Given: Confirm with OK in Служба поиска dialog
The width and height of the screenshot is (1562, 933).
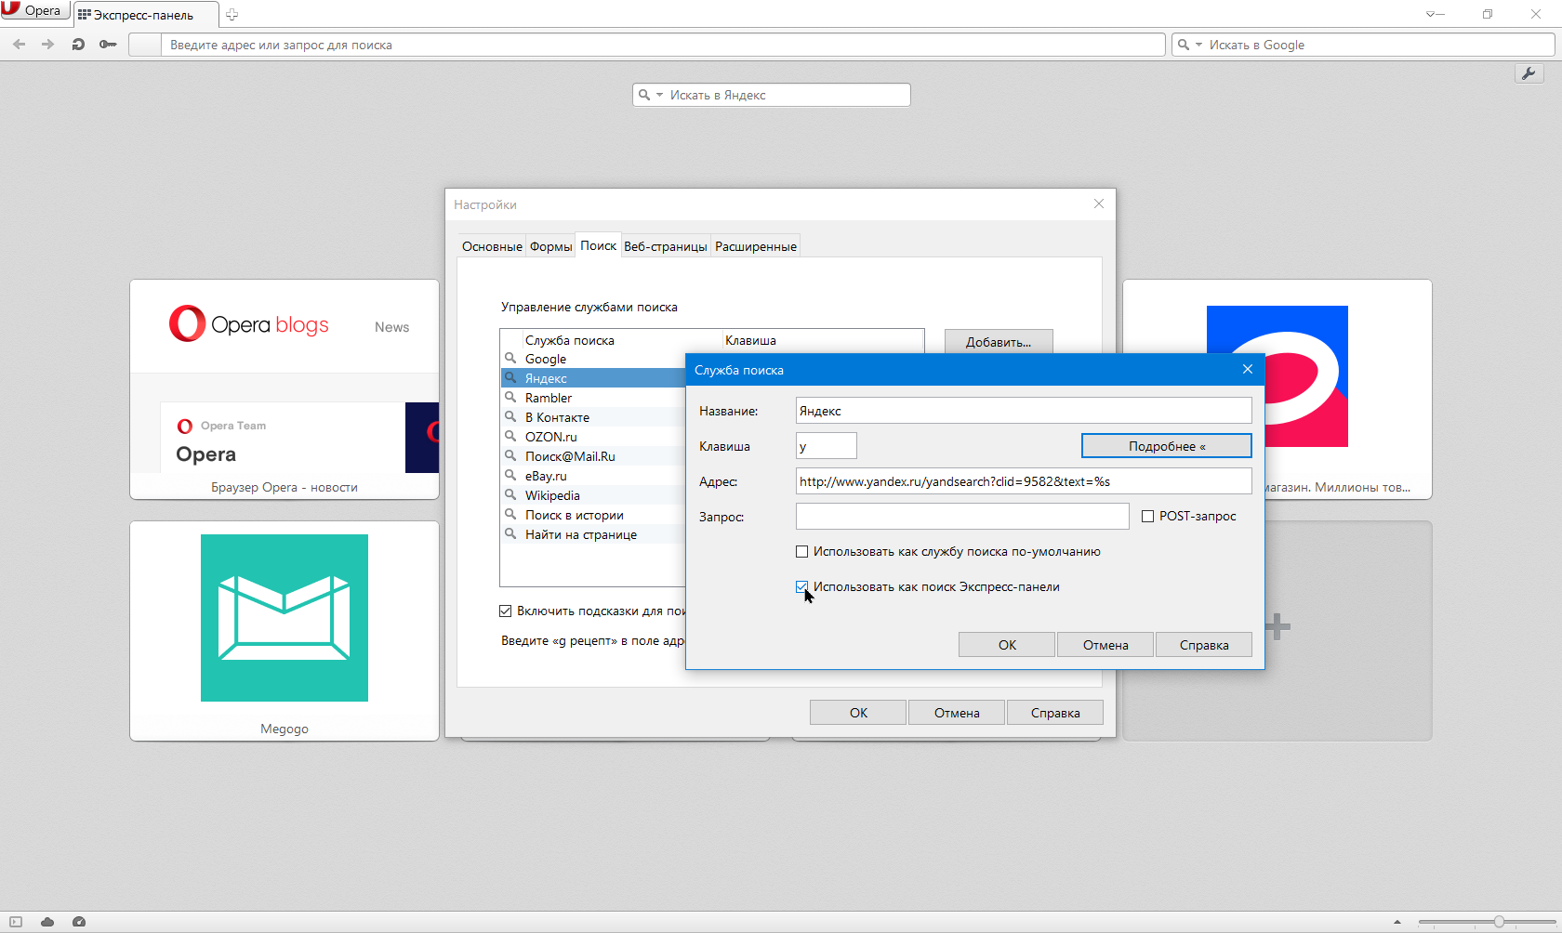Looking at the screenshot, I should coord(1007,645).
